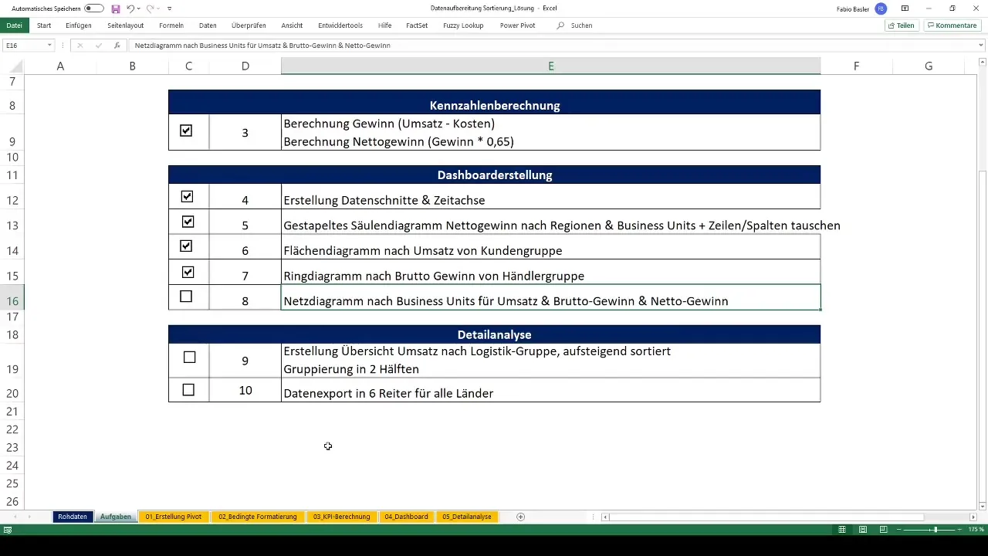
Task: Select the 03_KPI-Berechnung sheet tab
Action: [x=342, y=517]
